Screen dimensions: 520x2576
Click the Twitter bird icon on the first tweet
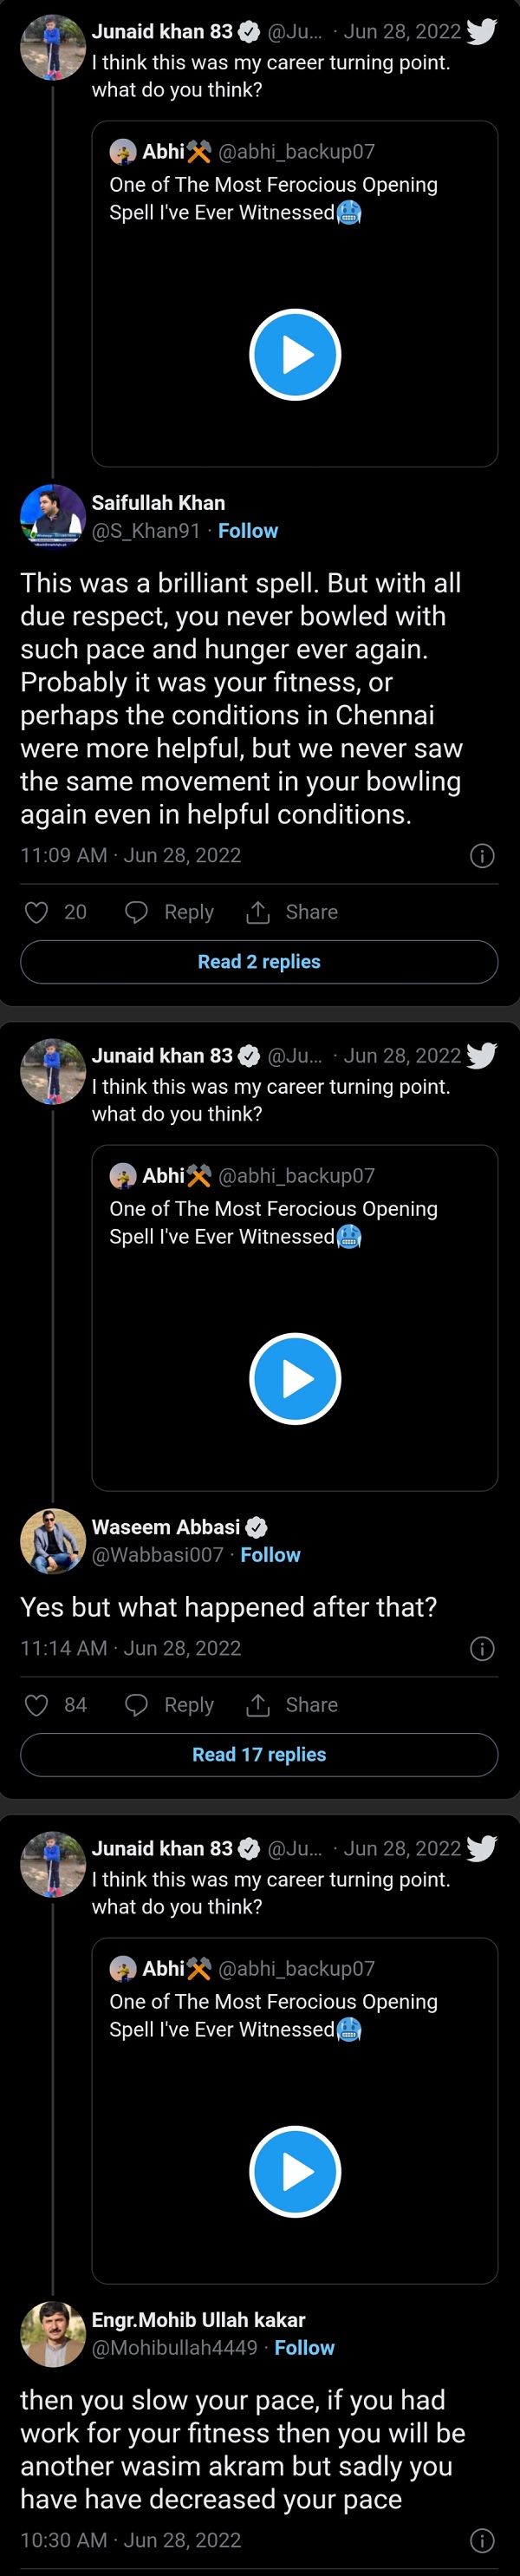482,32
